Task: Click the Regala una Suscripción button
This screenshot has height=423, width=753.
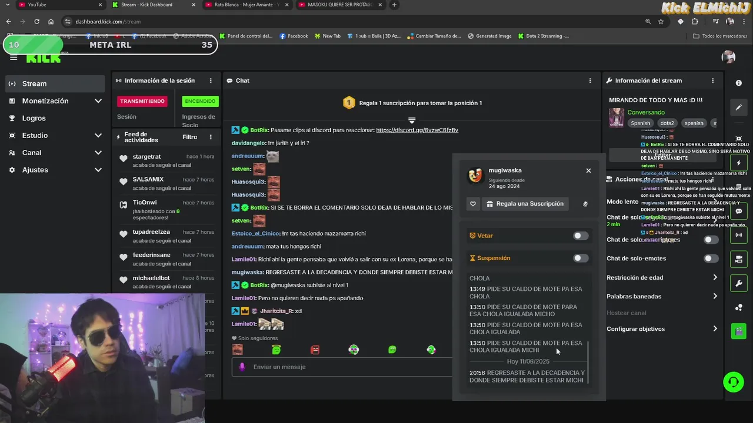Action: point(525,204)
